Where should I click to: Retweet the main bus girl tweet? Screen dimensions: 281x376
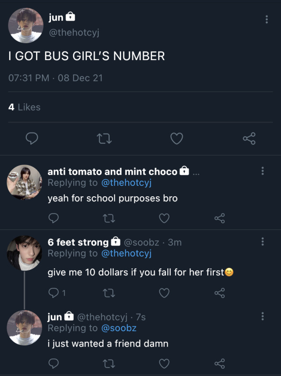tap(104, 139)
